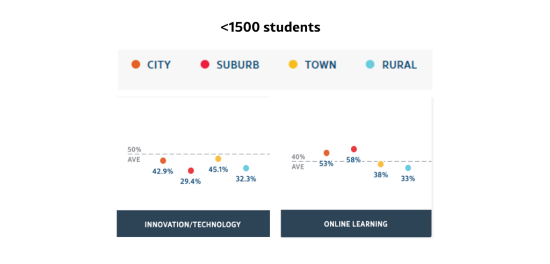This screenshot has height=264, width=550.
Task: Toggle the TOWN legend label
Action: 321,65
